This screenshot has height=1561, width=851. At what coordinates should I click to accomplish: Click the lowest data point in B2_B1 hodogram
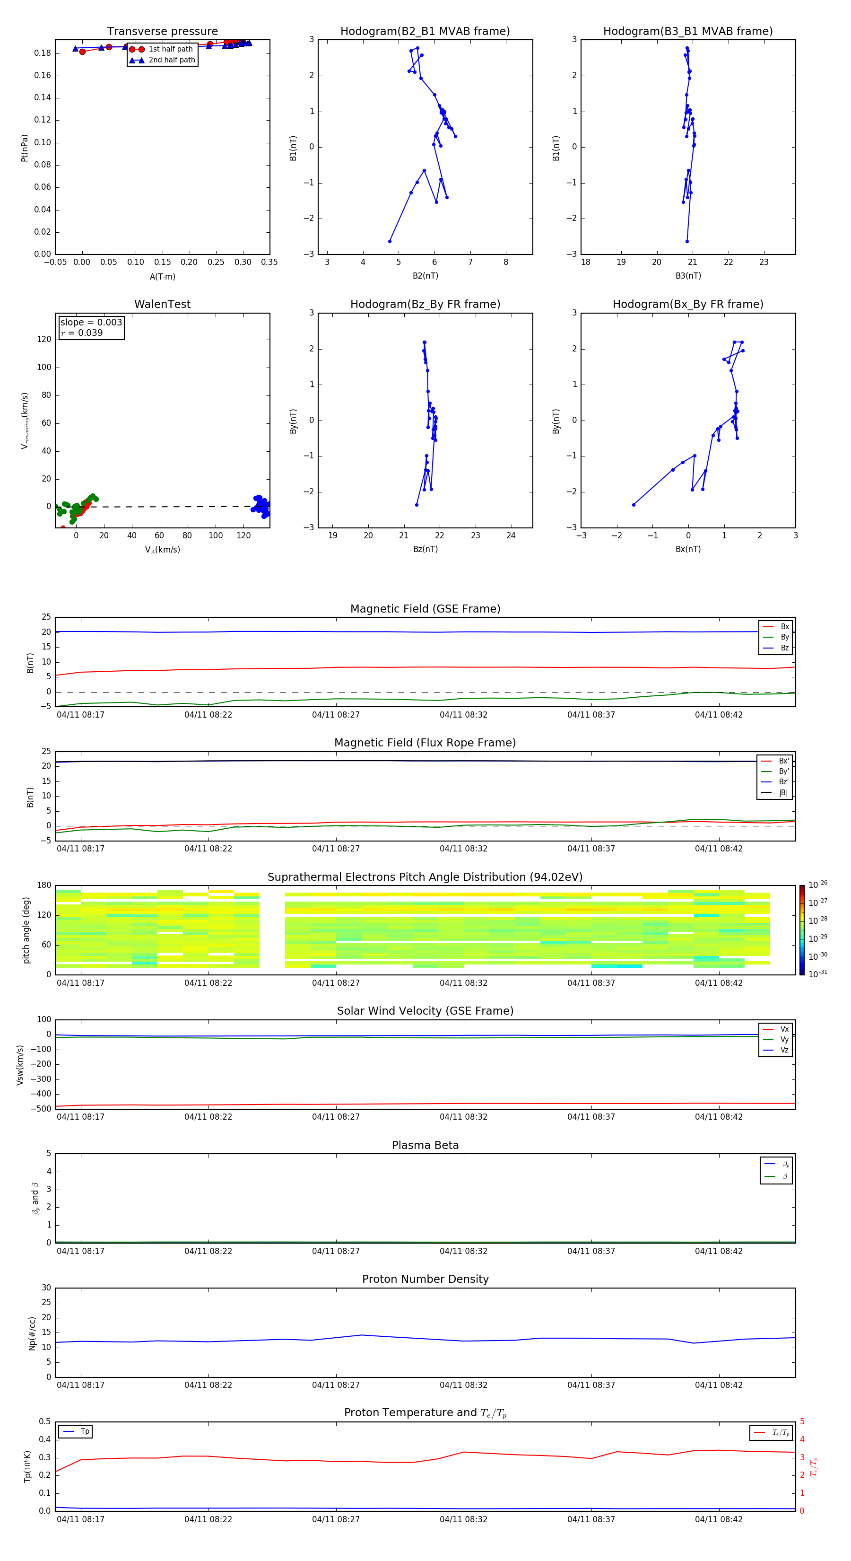pyautogui.click(x=390, y=241)
